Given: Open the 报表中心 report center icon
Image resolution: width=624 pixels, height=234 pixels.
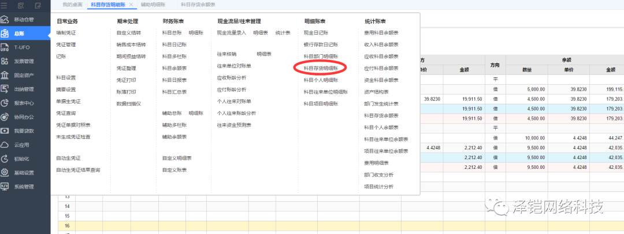Looking at the screenshot, I should pos(5,103).
